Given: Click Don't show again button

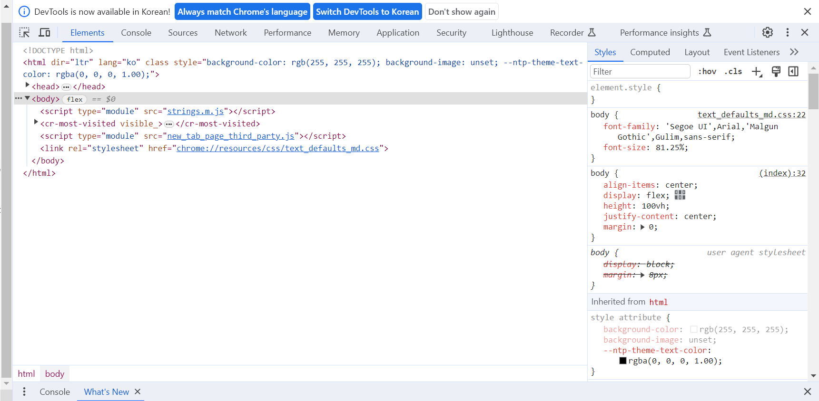Looking at the screenshot, I should pos(462,11).
